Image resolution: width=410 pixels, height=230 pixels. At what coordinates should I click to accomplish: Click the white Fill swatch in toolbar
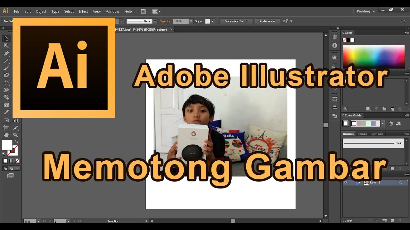click(x=7, y=145)
